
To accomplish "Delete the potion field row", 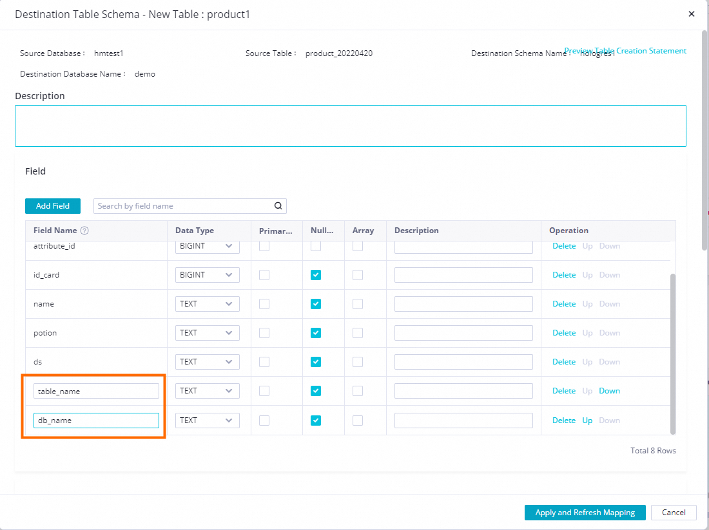I will [x=563, y=333].
